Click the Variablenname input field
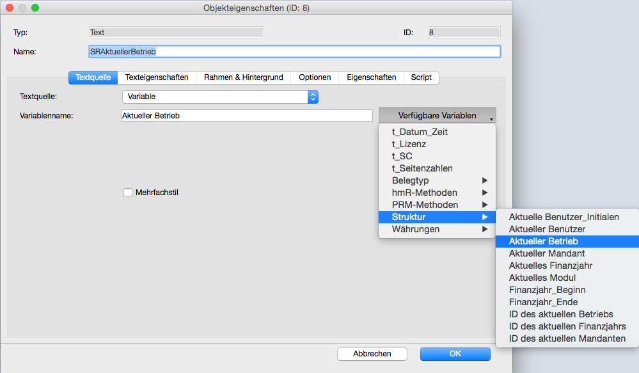The width and height of the screenshot is (639, 373). coord(246,116)
